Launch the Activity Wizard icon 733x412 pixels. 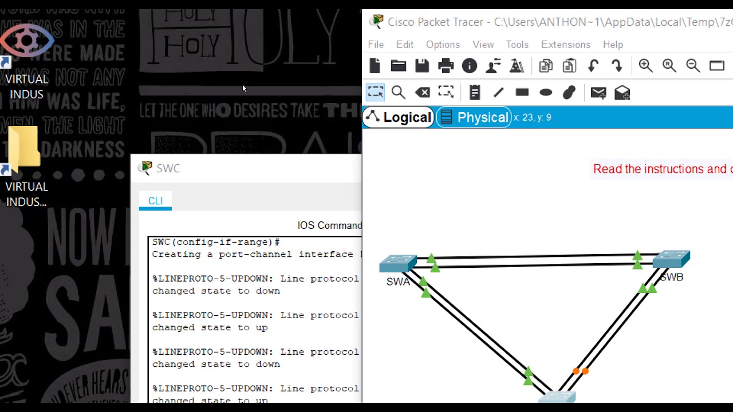[x=517, y=66]
